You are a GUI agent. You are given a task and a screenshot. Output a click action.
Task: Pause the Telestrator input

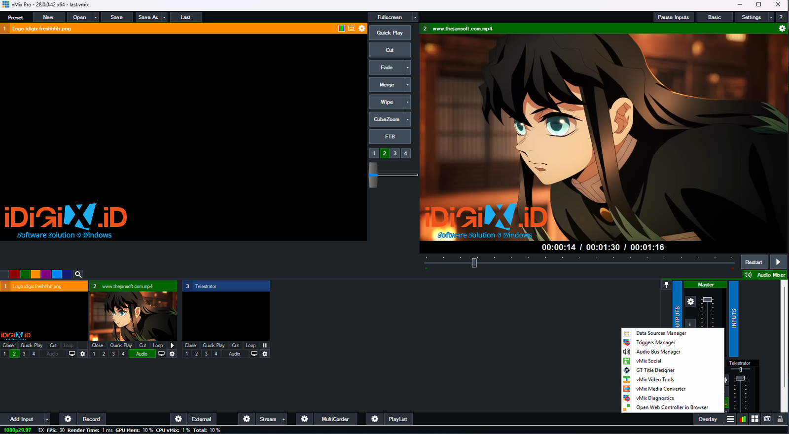[x=265, y=345]
